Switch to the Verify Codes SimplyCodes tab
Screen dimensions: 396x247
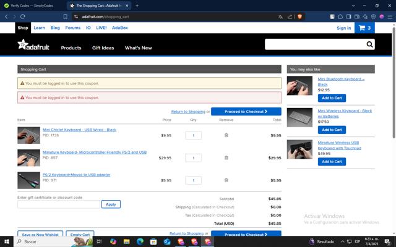(x=32, y=6)
